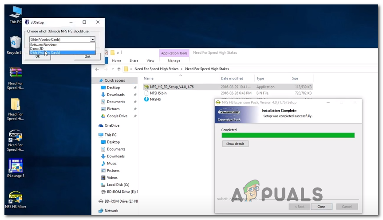Open the 3D mode combo box arrow
Screen dimensions: 383x220
pyautogui.click(x=93, y=40)
